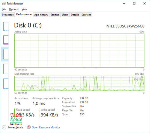Switch to the Details tab
The height and width of the screenshot is (133, 150).
(75, 15)
